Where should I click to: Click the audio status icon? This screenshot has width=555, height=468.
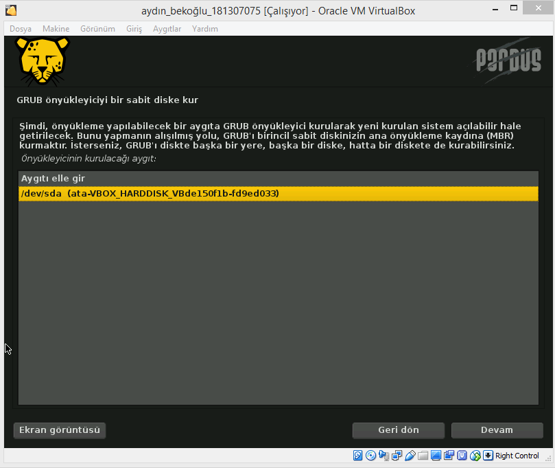tap(383, 456)
